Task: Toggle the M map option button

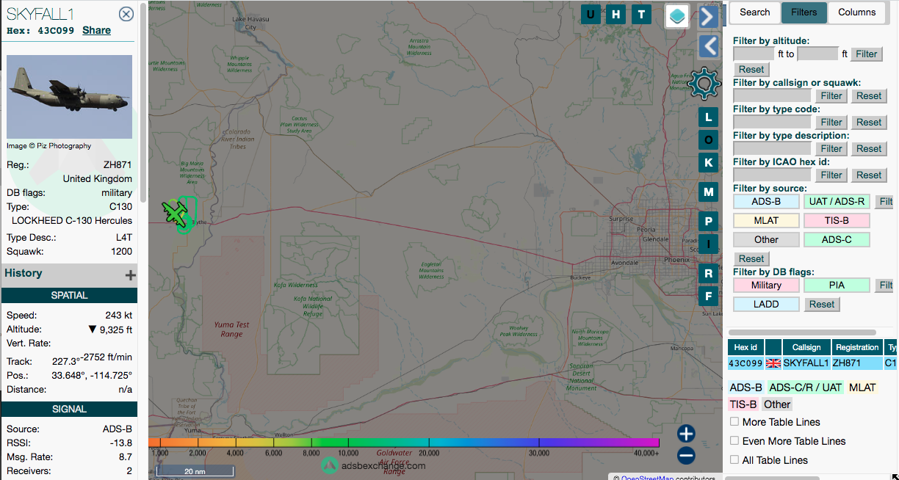Action: 708,192
